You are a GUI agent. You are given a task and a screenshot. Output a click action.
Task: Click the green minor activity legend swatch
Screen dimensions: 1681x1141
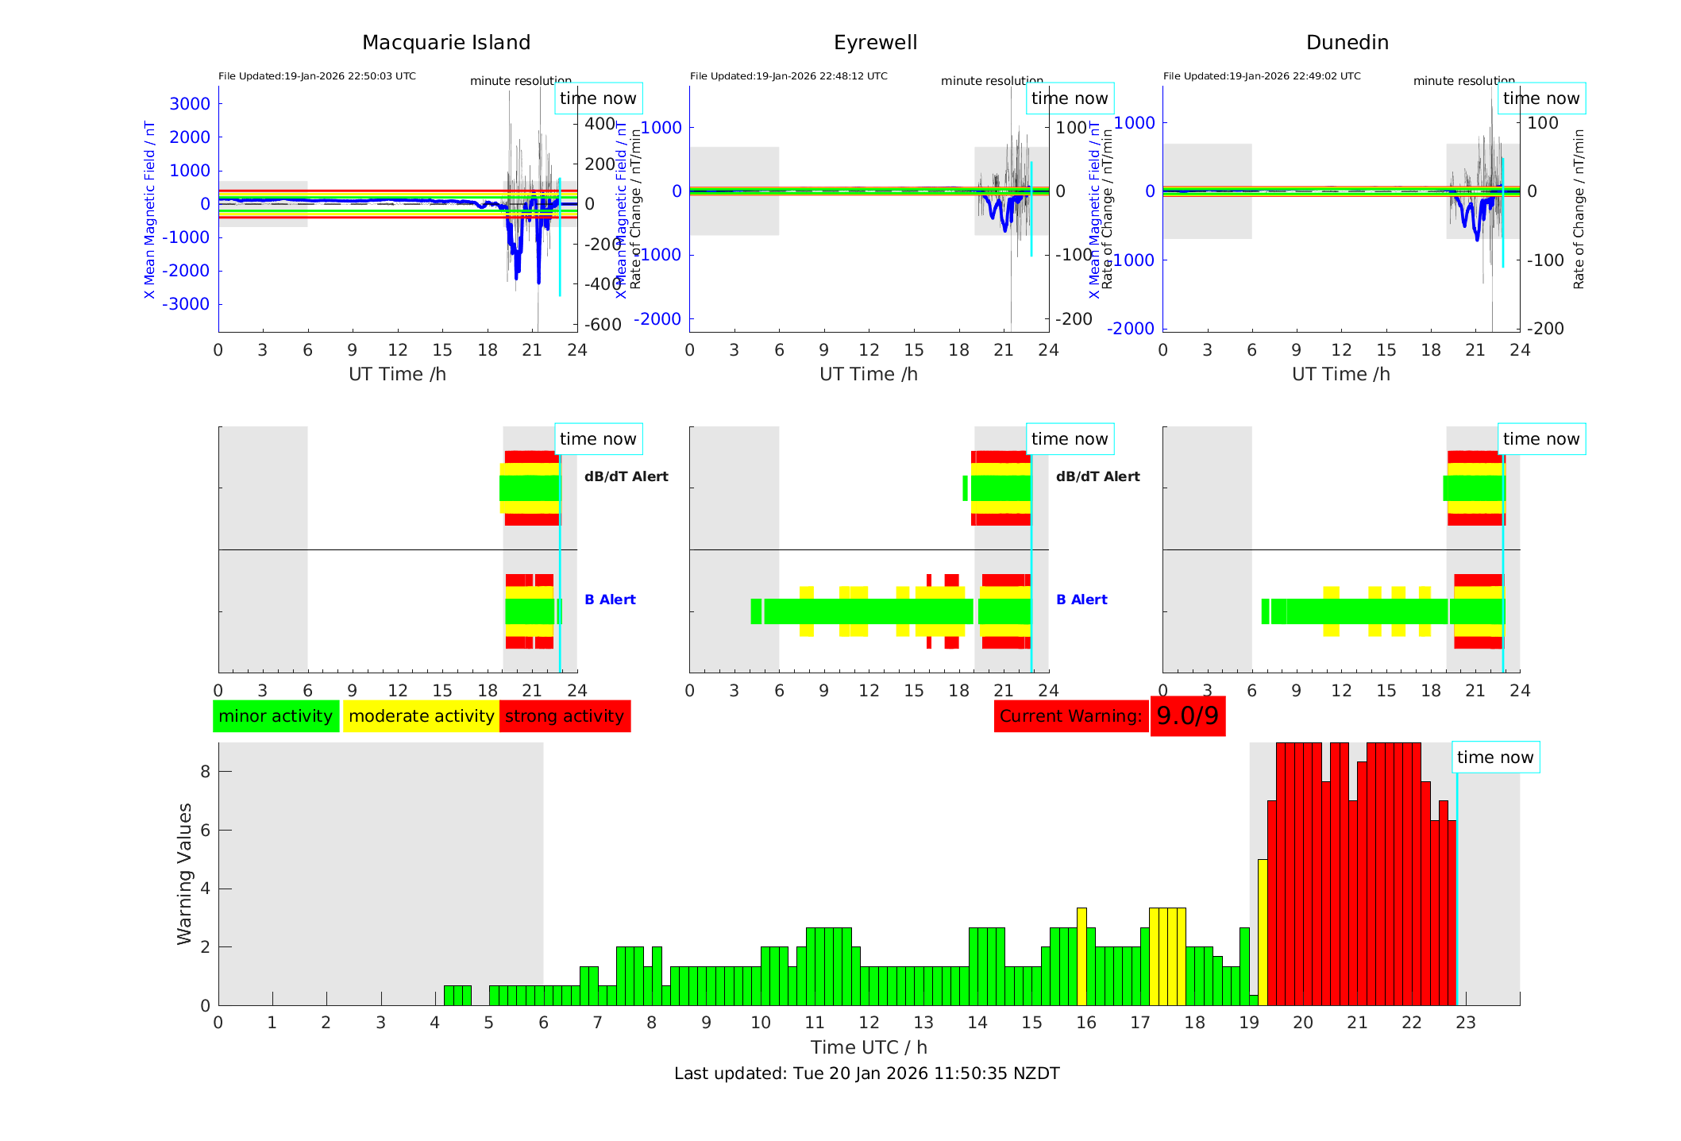pos(276,716)
